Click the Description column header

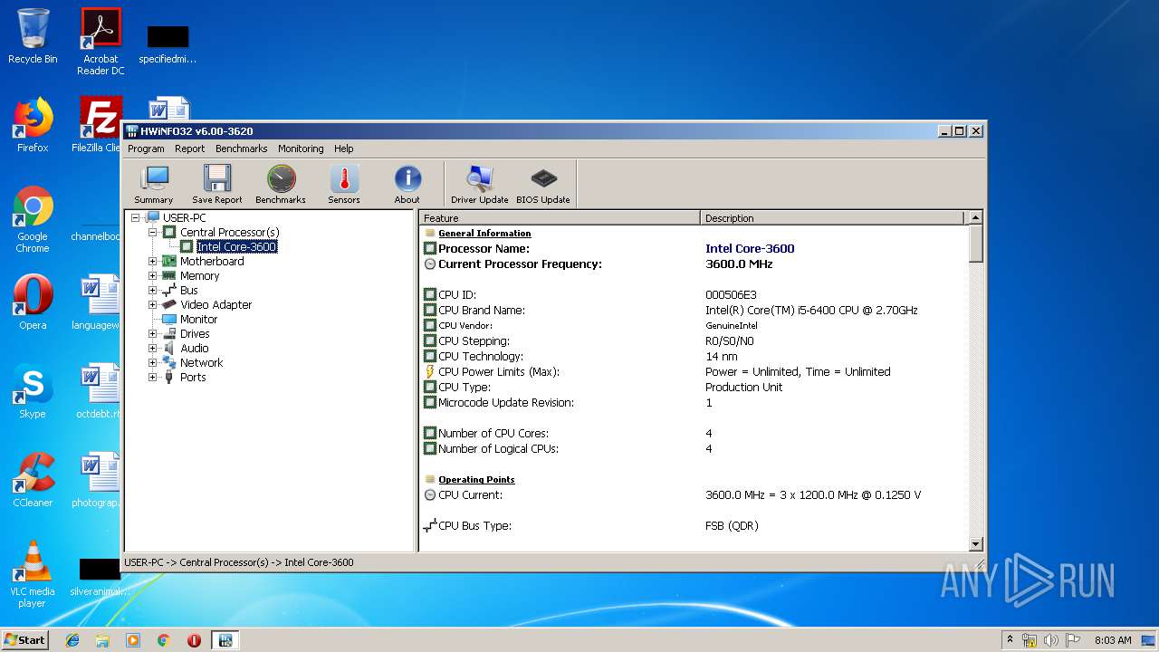(832, 217)
